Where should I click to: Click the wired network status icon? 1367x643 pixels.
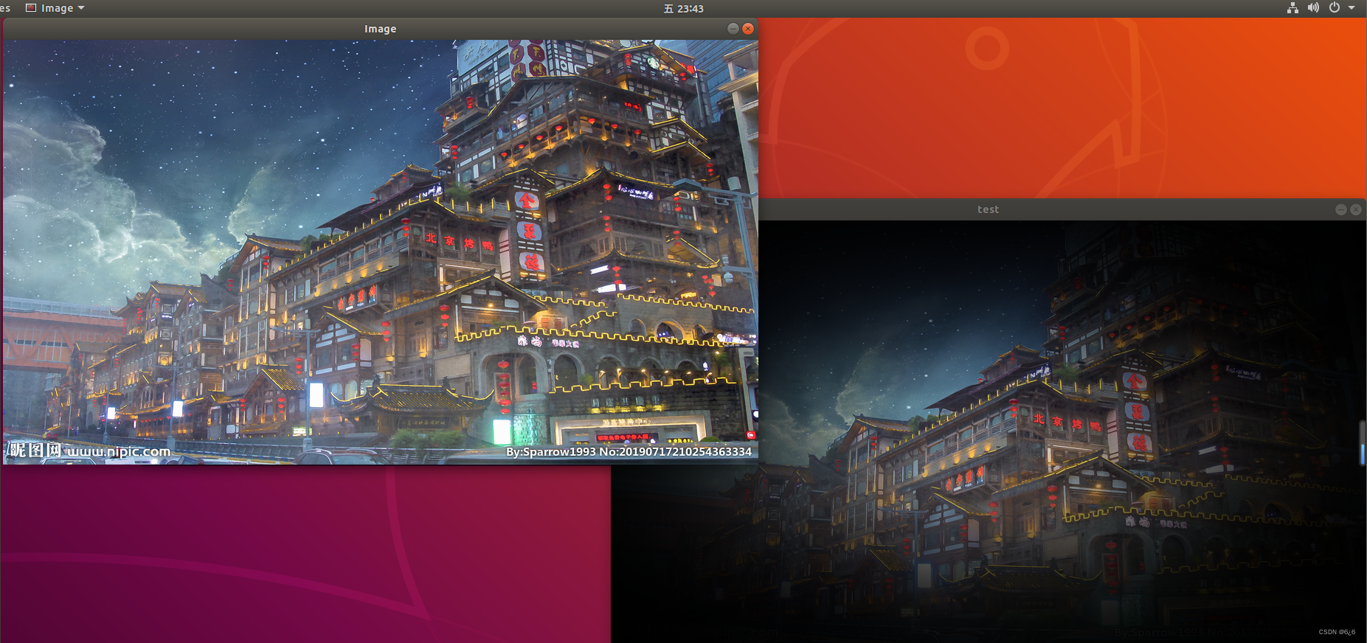click(1292, 8)
